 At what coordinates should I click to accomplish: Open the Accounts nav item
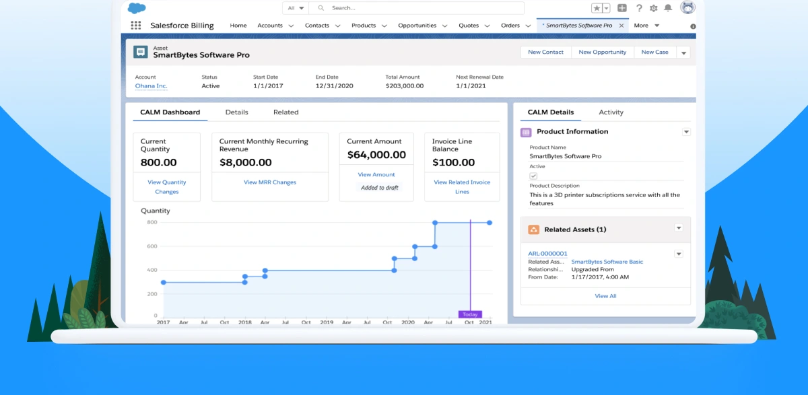pyautogui.click(x=270, y=26)
